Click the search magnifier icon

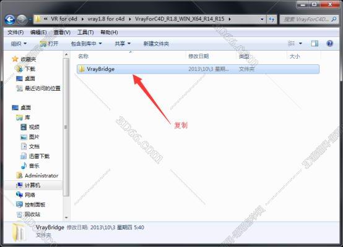[334, 19]
